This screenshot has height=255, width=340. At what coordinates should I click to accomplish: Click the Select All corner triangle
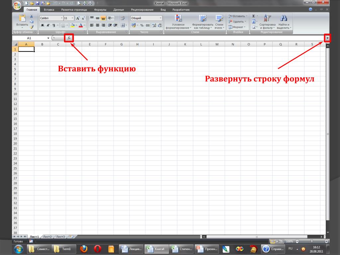(x=15, y=44)
